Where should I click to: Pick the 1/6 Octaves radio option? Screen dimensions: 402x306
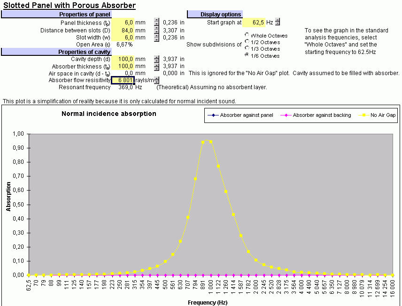pos(247,55)
